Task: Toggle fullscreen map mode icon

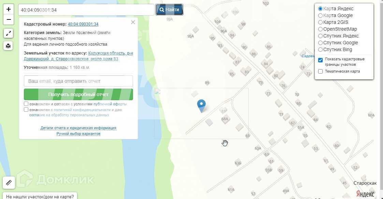Action: [8, 33]
